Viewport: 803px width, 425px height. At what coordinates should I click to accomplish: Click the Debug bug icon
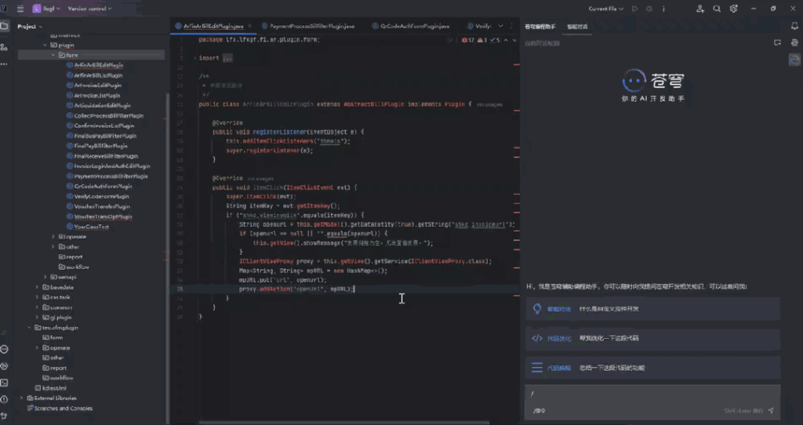(x=647, y=9)
